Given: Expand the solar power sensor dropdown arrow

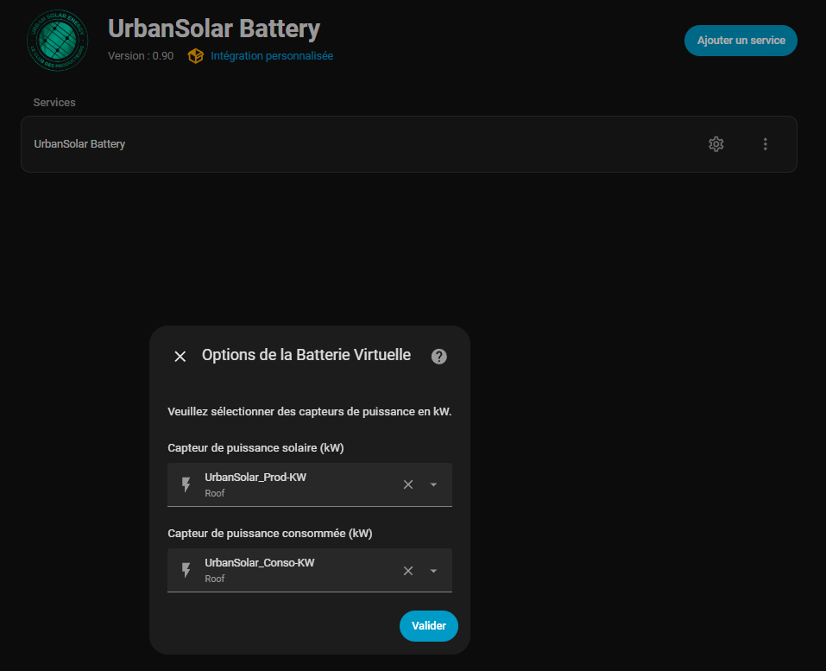Looking at the screenshot, I should point(433,484).
